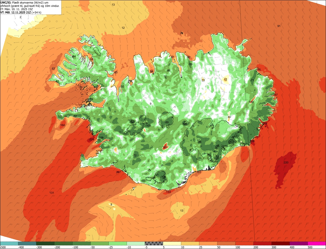
Task: Click the legend swatch between -200 and -100
Action: [63, 243]
